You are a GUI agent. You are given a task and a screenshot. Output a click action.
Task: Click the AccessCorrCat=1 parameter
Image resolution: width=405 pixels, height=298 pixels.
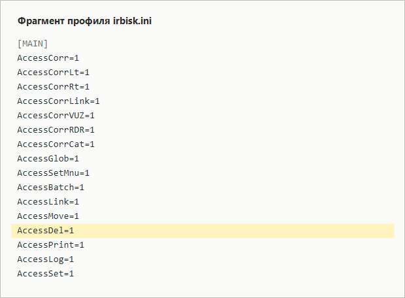pyautogui.click(x=56, y=144)
